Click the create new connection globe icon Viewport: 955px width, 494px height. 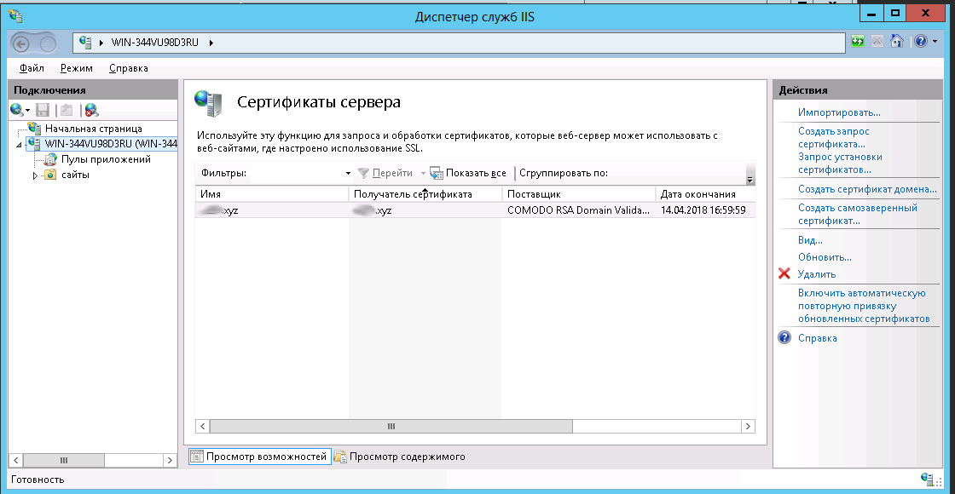tap(17, 110)
